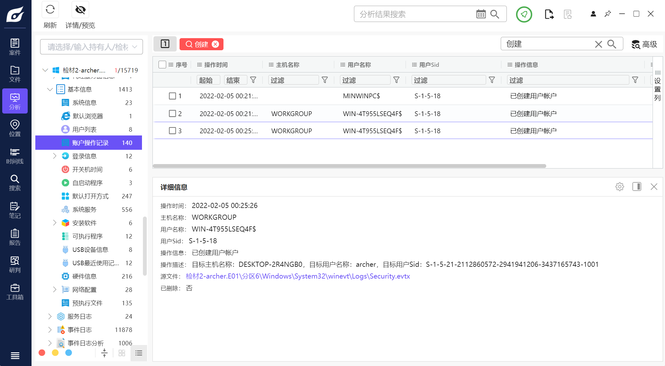The image size is (665, 366).
Task: Open the Security.evtx source file link
Action: tap(298, 276)
